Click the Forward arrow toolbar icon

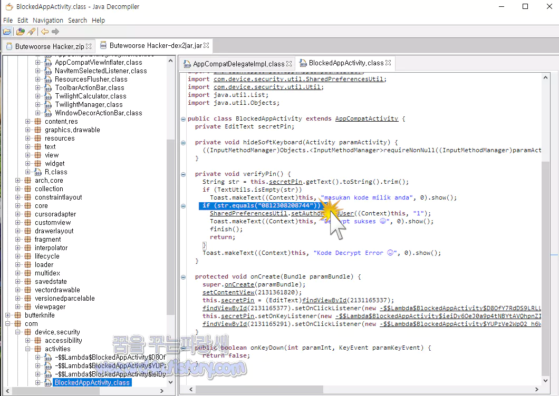pos(55,32)
